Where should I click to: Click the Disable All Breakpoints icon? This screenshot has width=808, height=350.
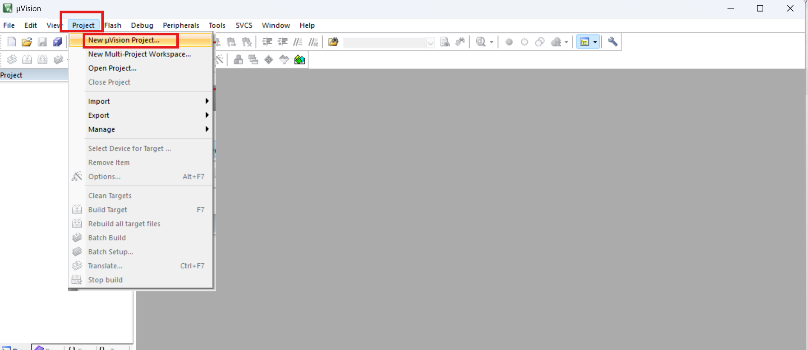click(540, 42)
